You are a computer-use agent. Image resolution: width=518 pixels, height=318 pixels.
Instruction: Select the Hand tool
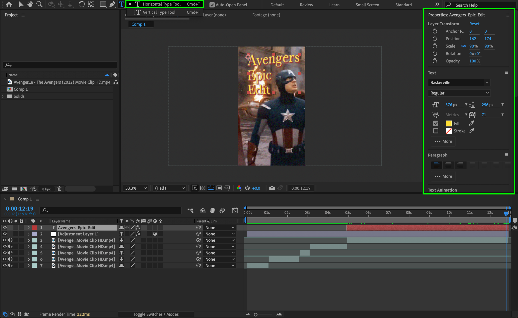(x=30, y=4)
